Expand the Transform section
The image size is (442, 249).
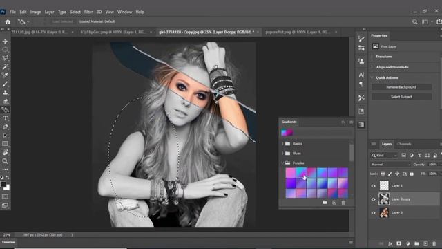372,57
